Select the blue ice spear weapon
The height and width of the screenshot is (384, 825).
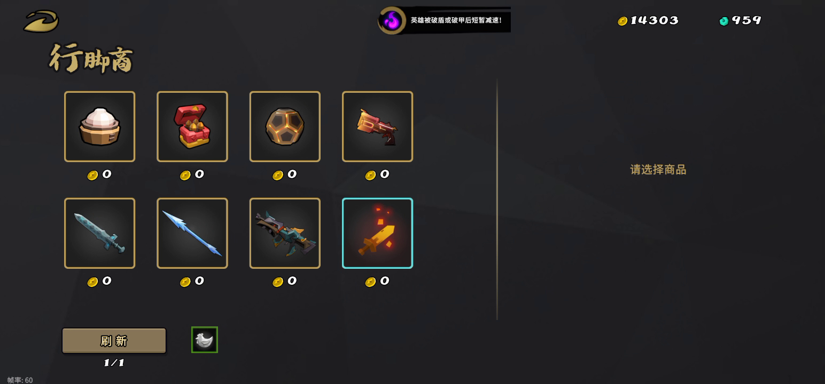[192, 233]
